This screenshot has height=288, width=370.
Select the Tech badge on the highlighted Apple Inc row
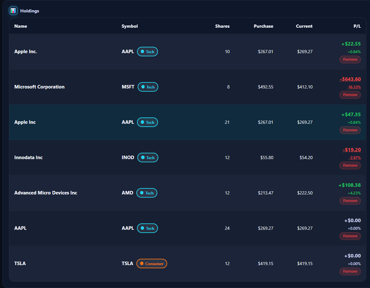pos(147,122)
